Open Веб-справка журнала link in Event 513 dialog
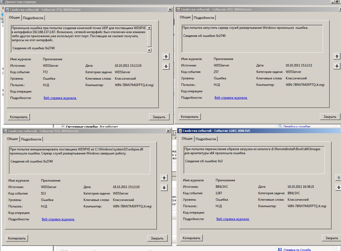Viewport: 341px width, 251px height. click(x=58, y=219)
